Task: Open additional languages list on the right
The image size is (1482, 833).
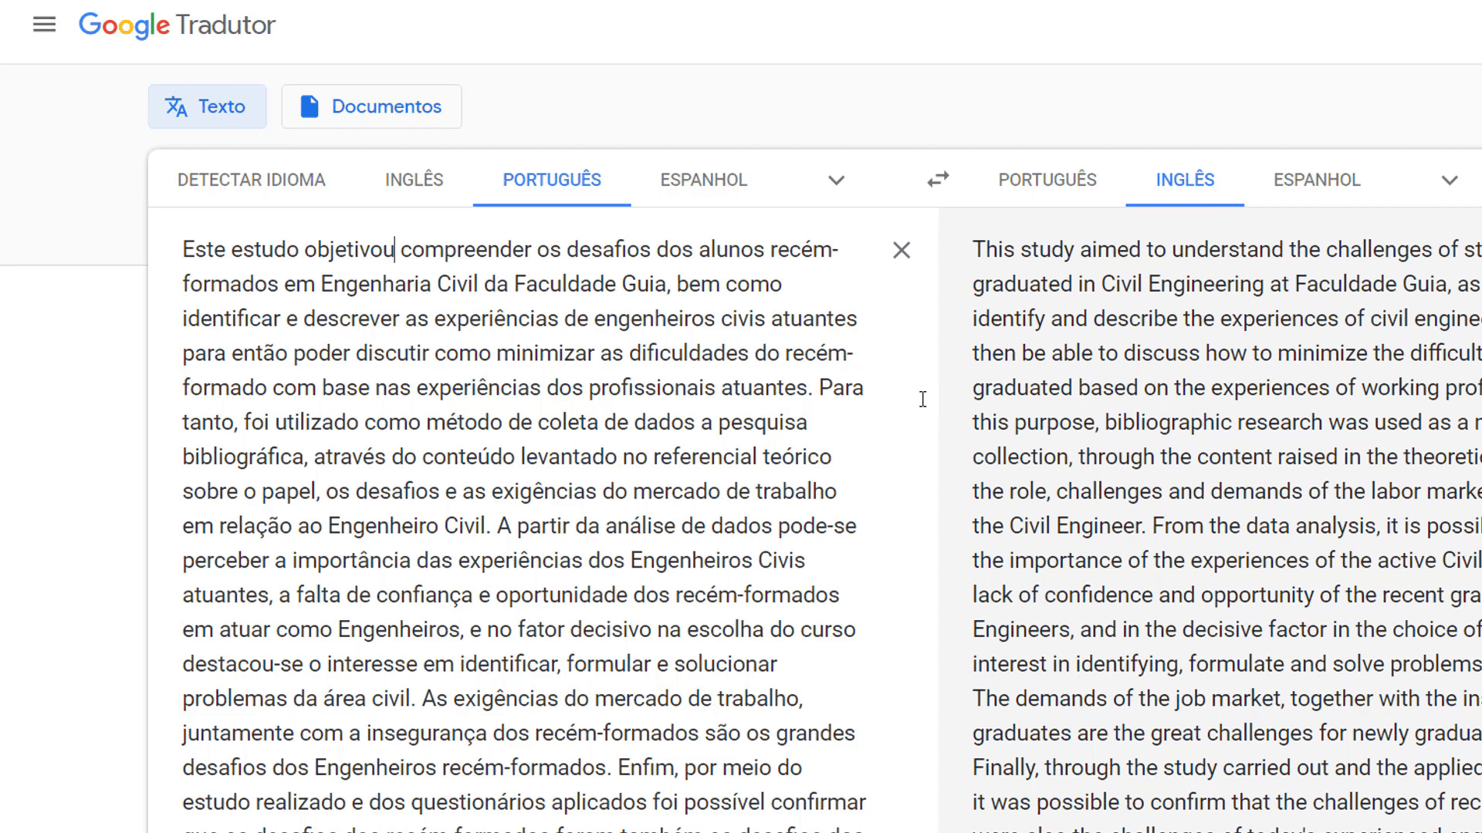Action: [1450, 180]
